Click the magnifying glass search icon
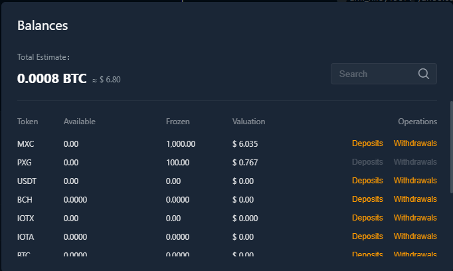Image resolution: width=453 pixels, height=271 pixels. pos(424,74)
